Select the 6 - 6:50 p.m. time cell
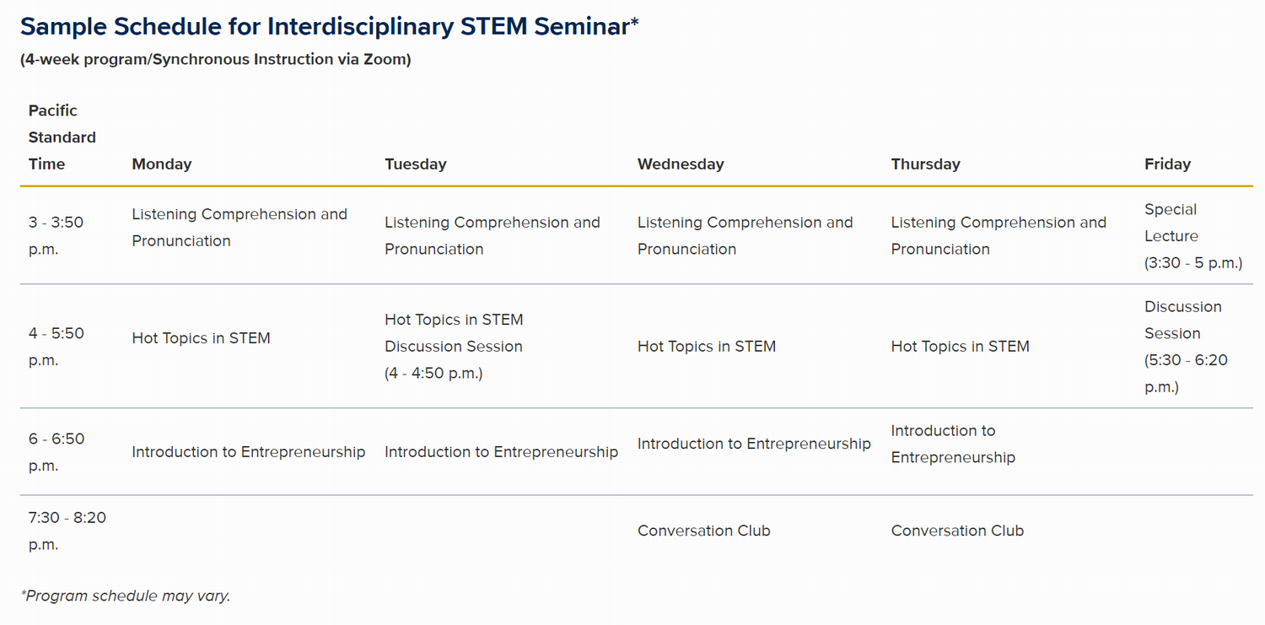This screenshot has height=625, width=1265. (x=57, y=452)
